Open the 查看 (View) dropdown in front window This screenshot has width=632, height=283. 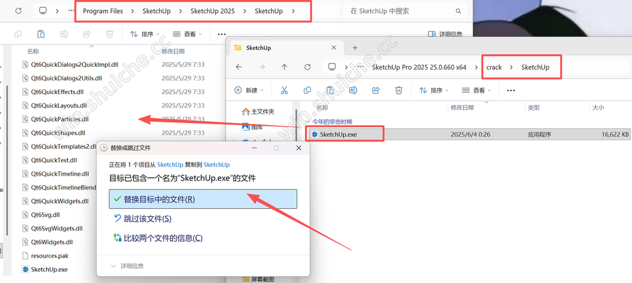coord(476,90)
